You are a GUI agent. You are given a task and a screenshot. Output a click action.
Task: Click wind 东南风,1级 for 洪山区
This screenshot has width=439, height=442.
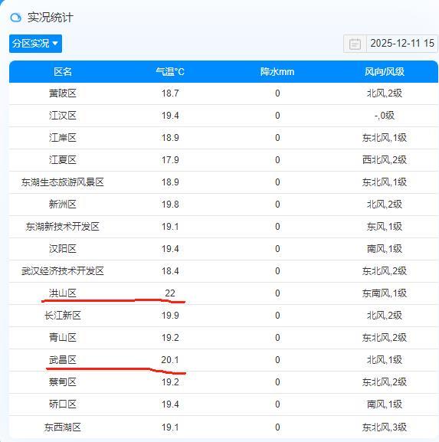pyautogui.click(x=385, y=293)
